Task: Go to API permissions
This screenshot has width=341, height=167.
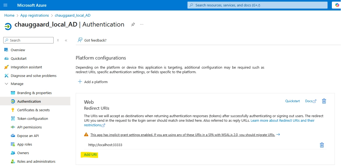Action: pos(29,127)
